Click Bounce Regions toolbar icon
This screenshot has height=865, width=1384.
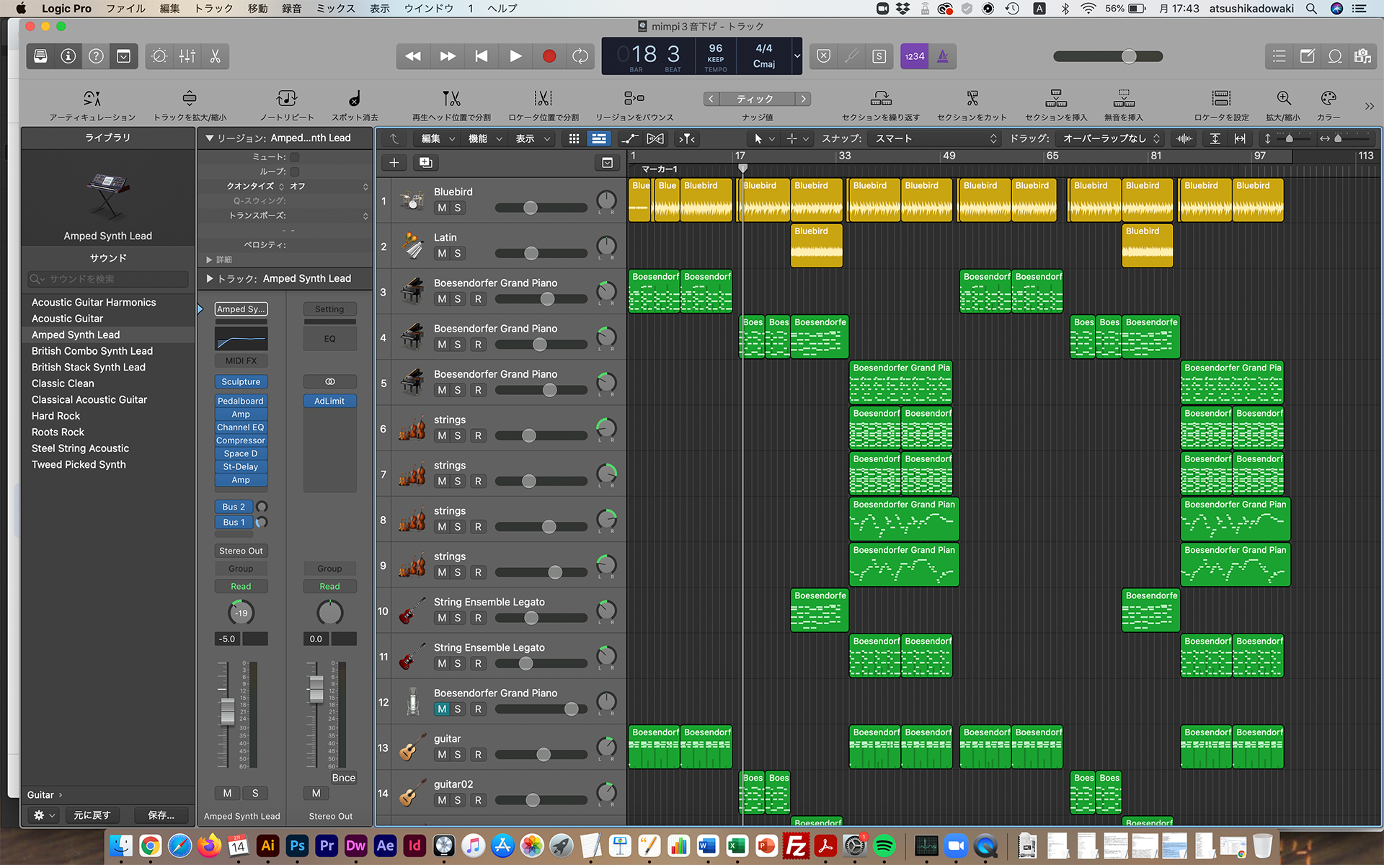[634, 99]
